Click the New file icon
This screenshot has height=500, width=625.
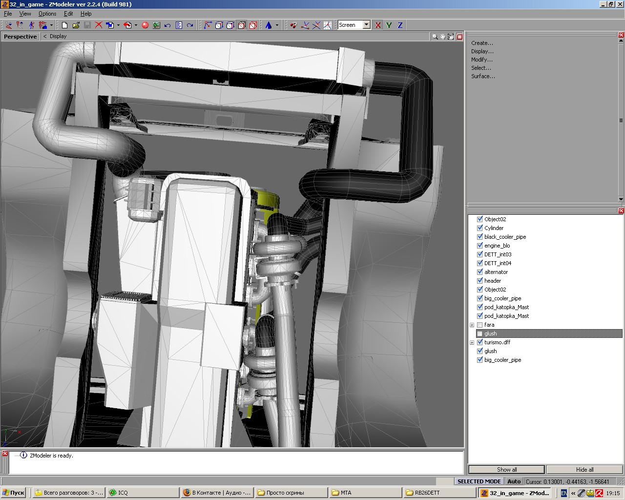64,25
